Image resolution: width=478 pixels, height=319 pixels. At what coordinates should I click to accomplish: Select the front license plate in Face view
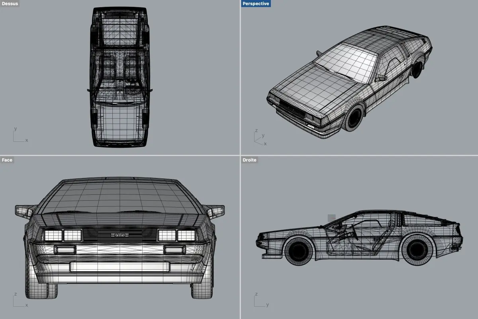pyautogui.click(x=119, y=267)
